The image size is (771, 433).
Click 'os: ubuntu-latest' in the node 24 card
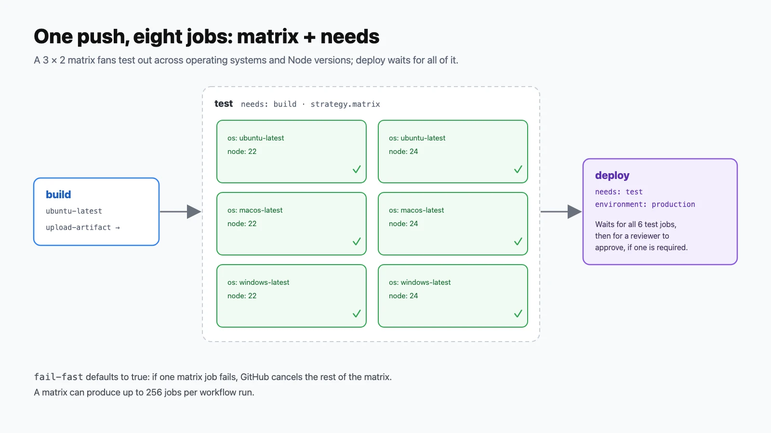point(417,138)
